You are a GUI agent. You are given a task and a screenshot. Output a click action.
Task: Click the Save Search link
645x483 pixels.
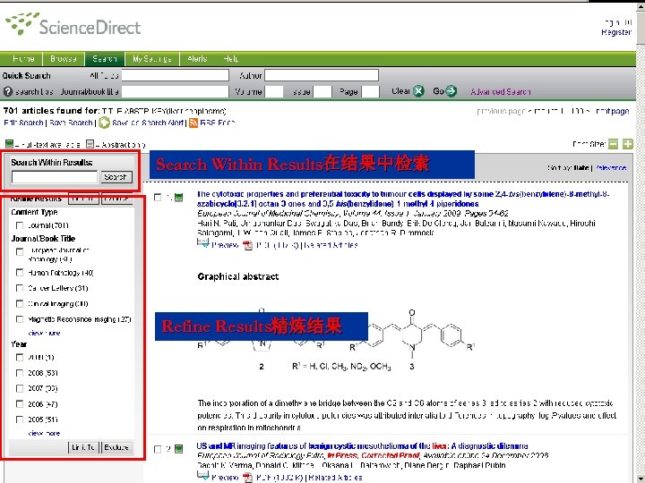(x=71, y=123)
